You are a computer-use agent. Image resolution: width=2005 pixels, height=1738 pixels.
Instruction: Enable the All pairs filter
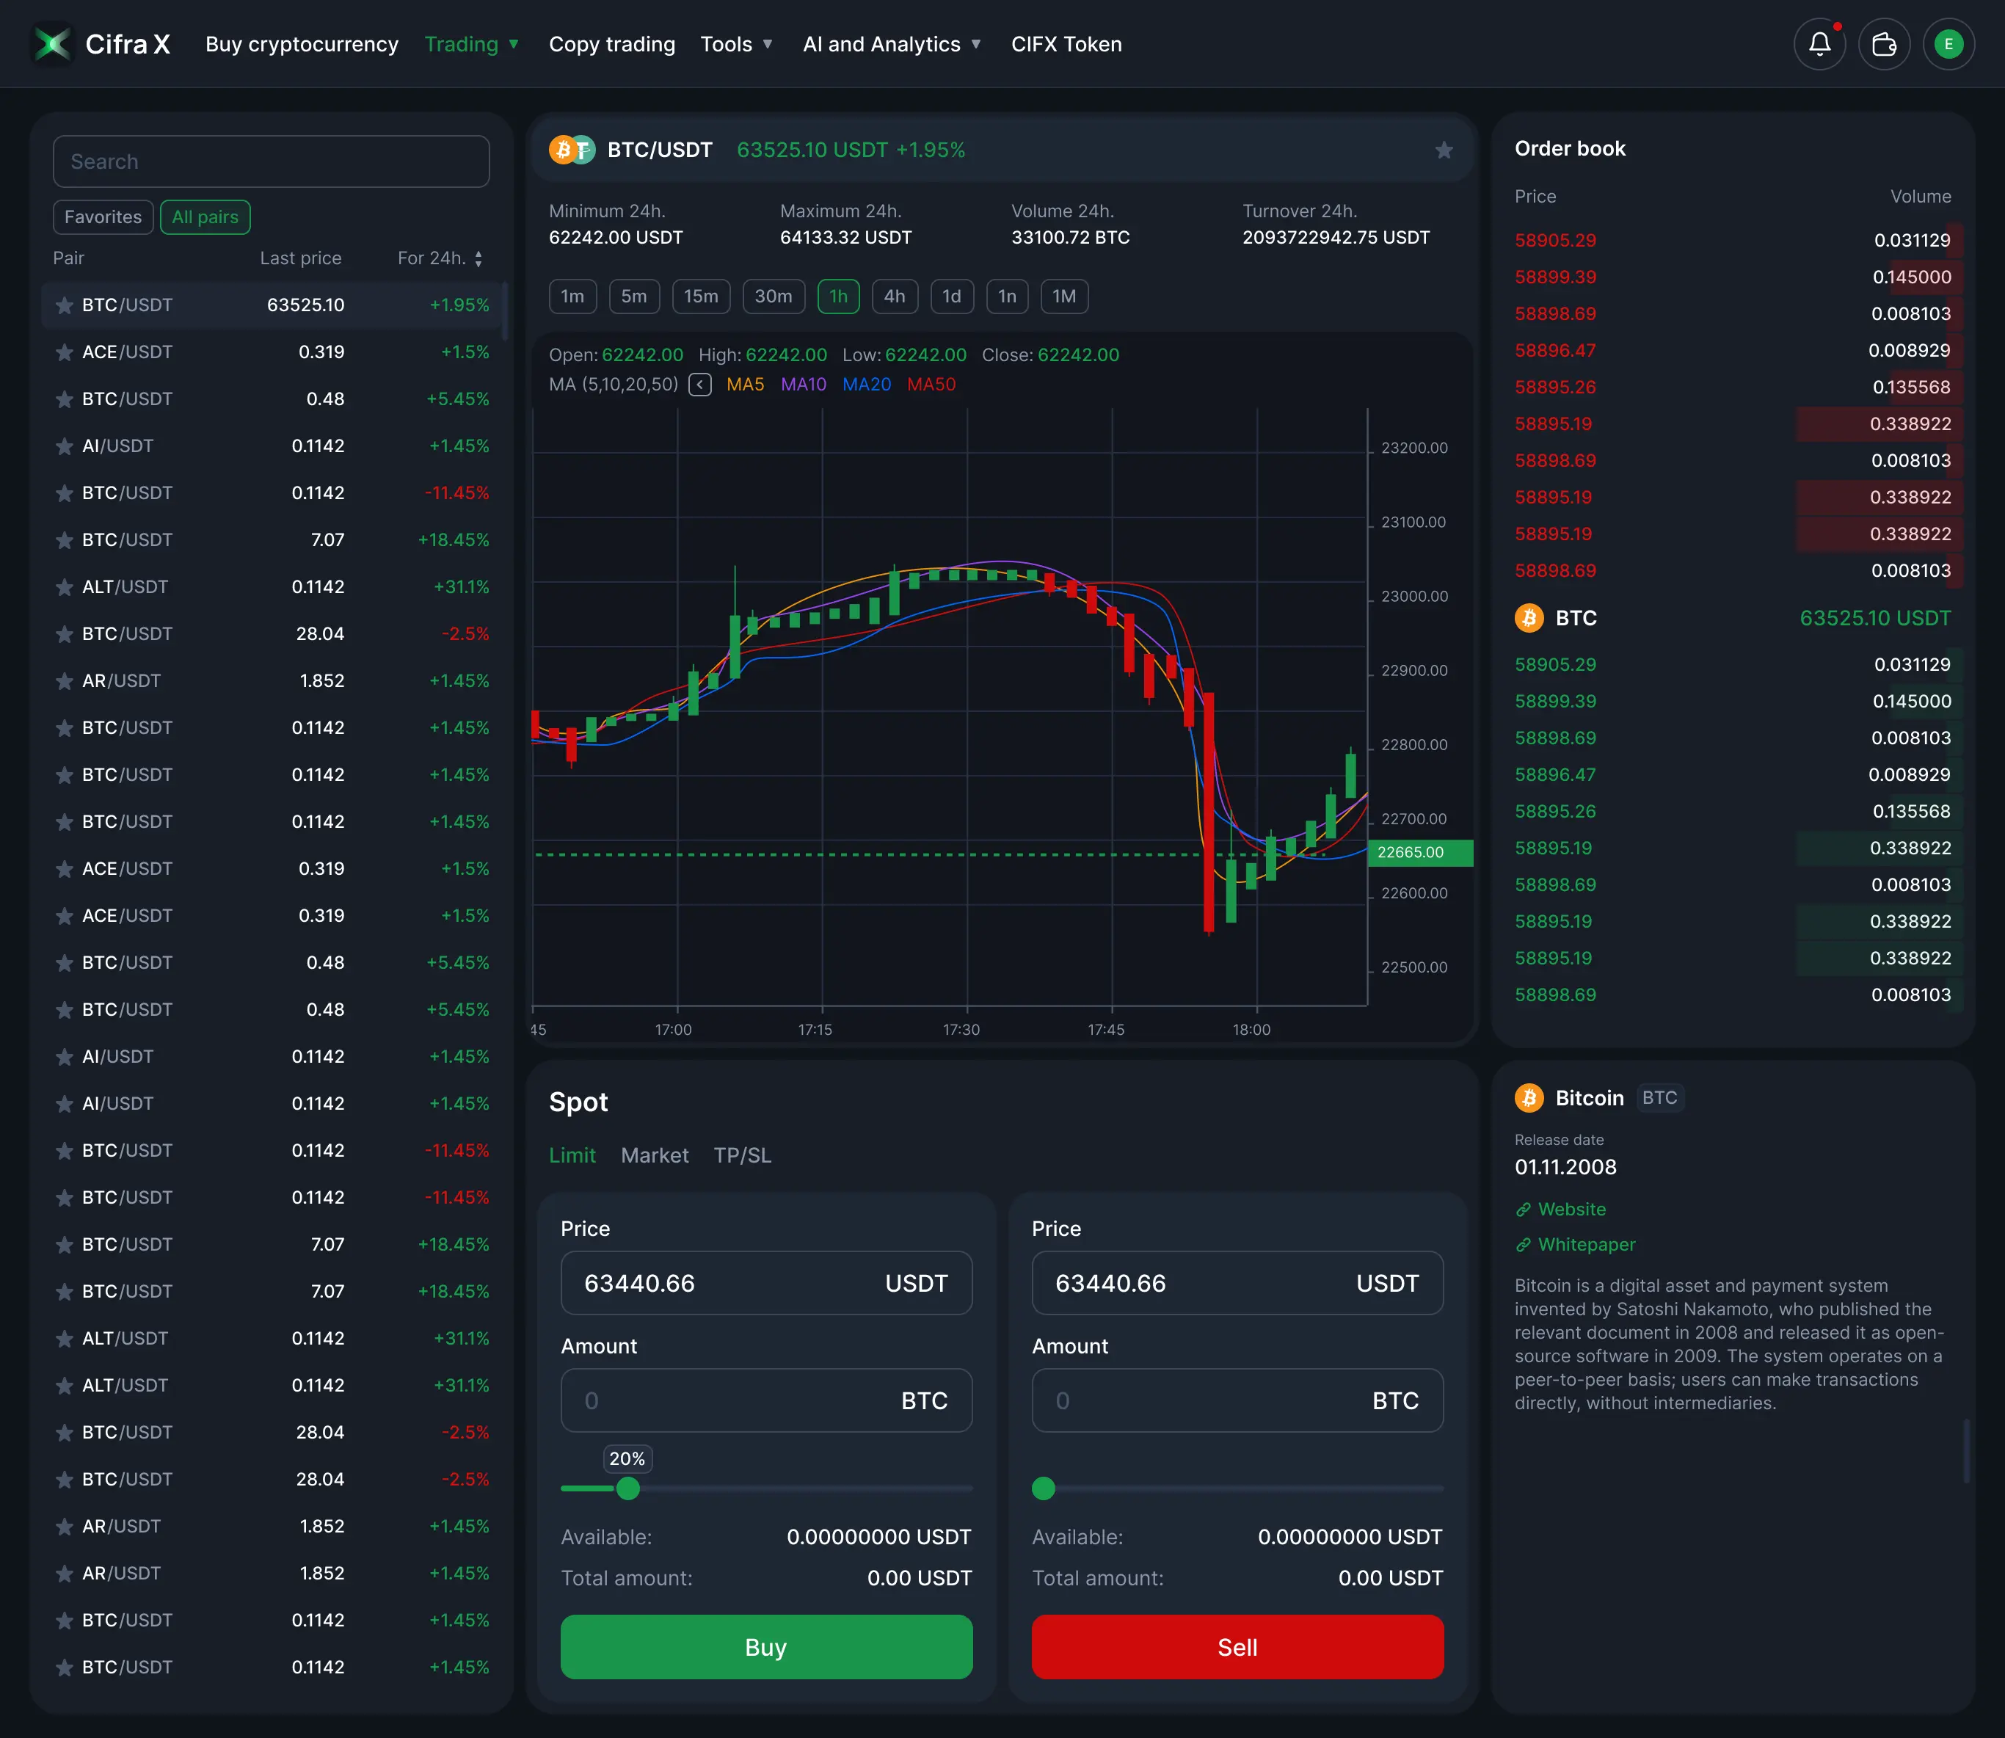tap(205, 217)
